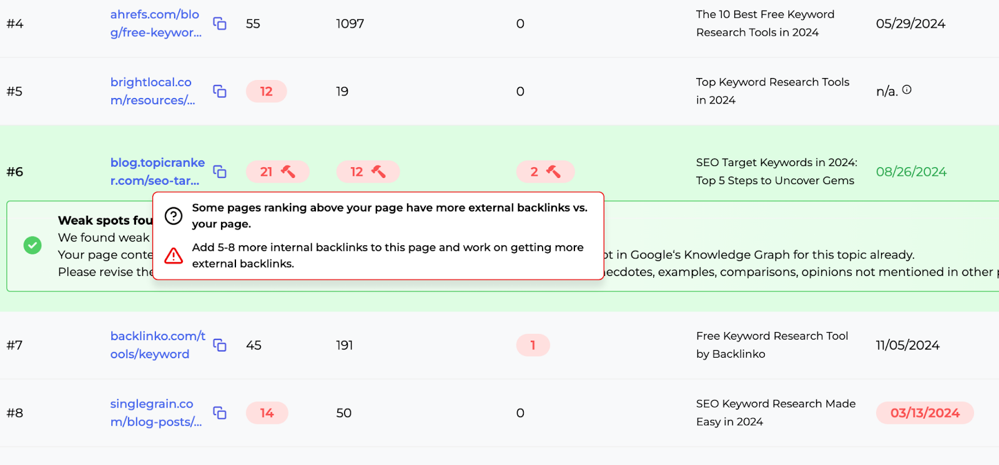The height and width of the screenshot is (465, 999).
Task: Open the singlegrain.com/blog-posts link
Action: pos(155,413)
